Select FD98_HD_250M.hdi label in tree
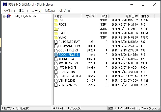 pyautogui.click(x=24, y=16)
